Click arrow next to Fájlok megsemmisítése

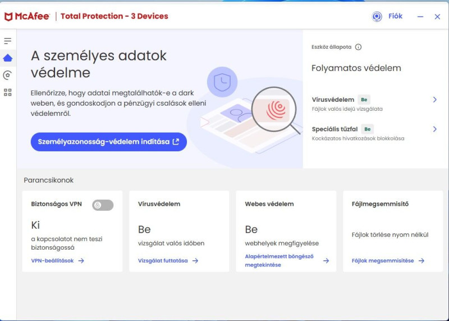click(x=421, y=261)
